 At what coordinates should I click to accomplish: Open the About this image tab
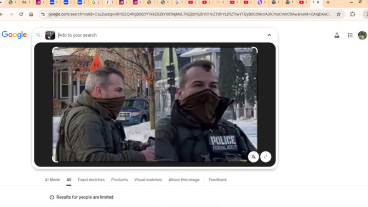coord(184,180)
